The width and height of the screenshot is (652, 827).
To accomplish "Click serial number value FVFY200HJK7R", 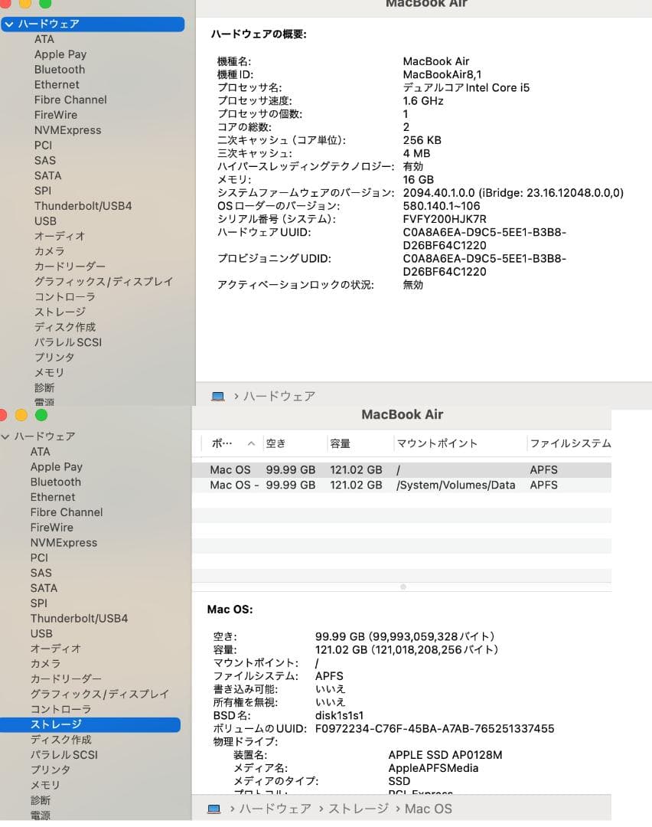I will [445, 220].
